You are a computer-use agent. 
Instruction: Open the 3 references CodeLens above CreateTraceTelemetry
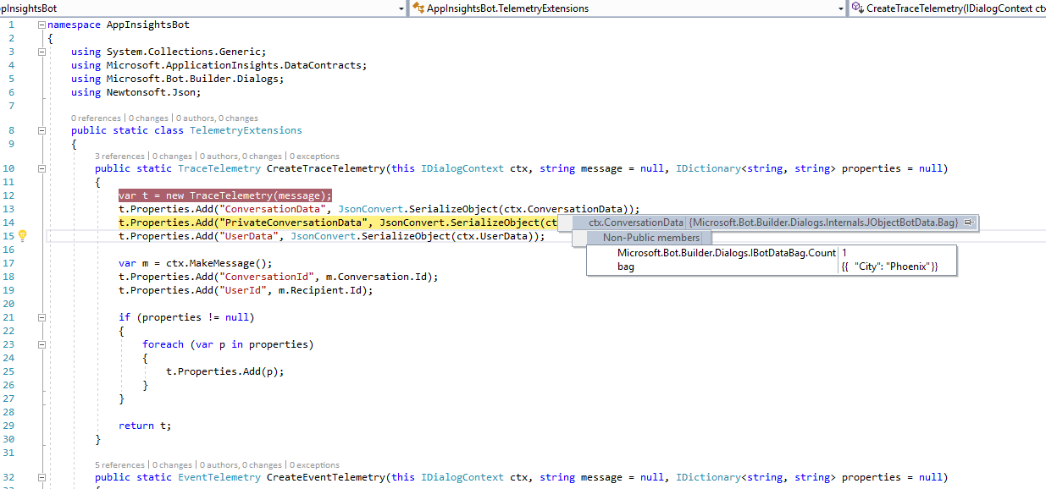[x=119, y=156]
